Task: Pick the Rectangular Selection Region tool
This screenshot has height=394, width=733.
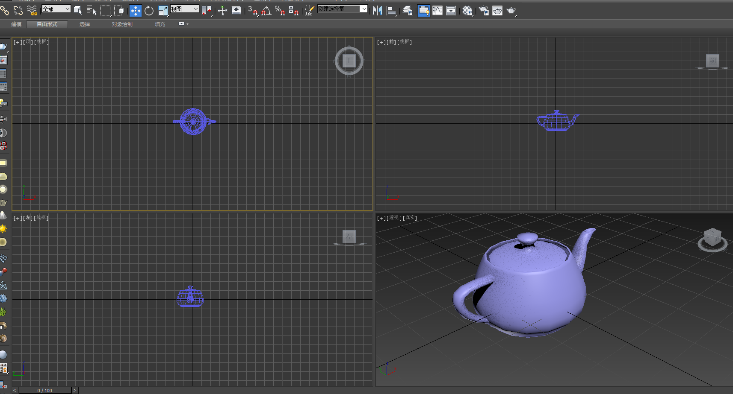Action: pyautogui.click(x=105, y=11)
